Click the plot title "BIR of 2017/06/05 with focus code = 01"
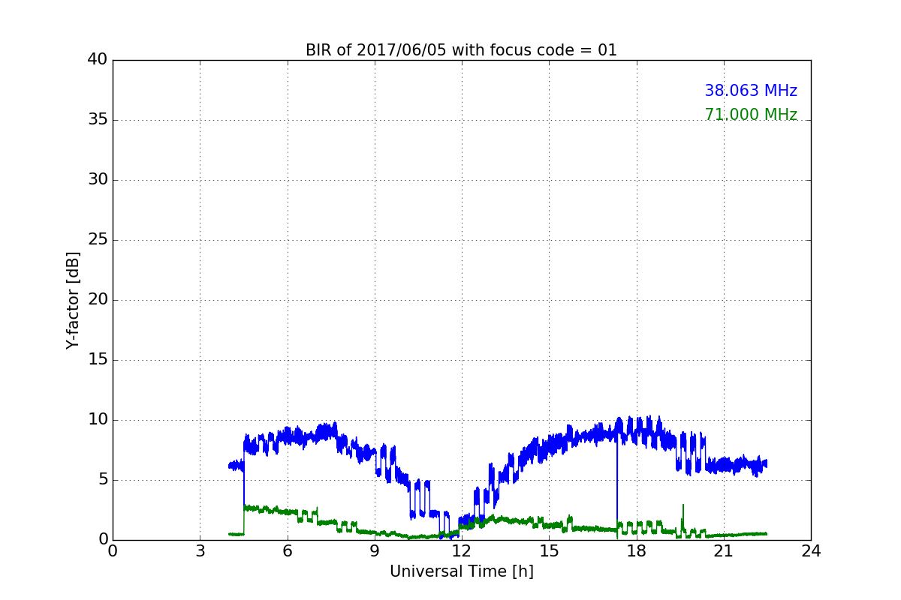This screenshot has height=600, width=901. (461, 50)
